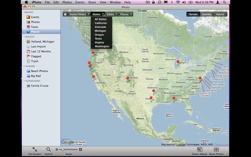Click the red pin near Alabama coast

174,98
